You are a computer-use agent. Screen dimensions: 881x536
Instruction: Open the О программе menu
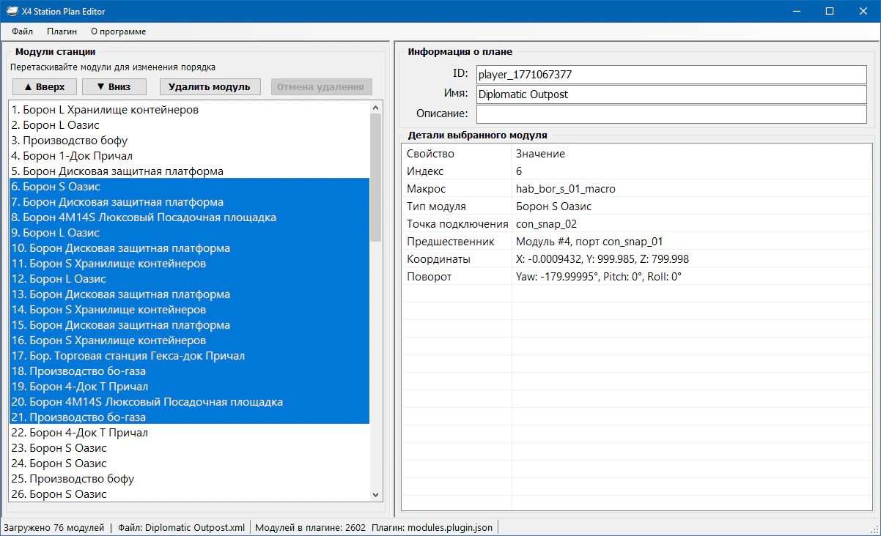118,31
